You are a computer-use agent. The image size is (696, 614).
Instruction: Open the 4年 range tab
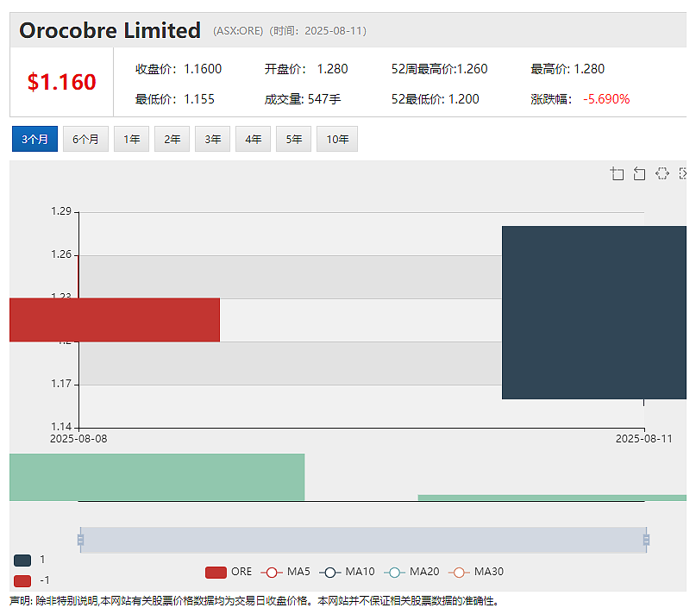coord(253,139)
